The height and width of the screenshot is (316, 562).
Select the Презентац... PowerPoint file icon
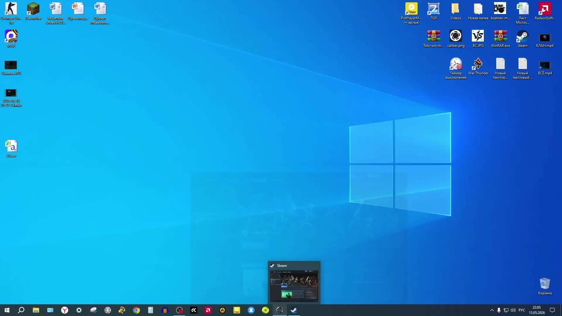tap(78, 12)
